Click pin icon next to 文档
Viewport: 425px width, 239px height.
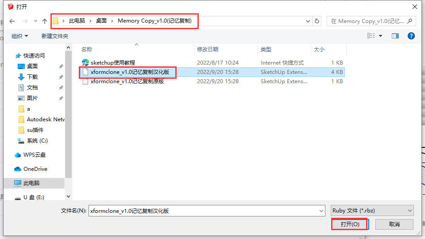point(61,88)
